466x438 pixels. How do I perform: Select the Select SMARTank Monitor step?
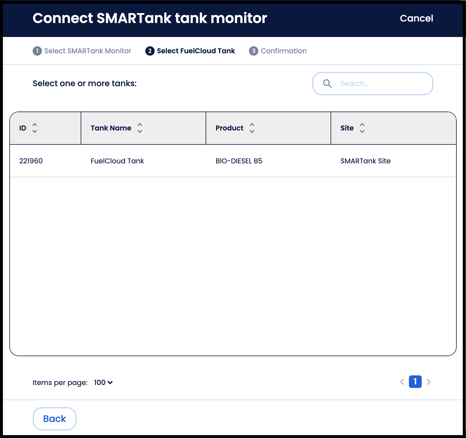coord(82,51)
